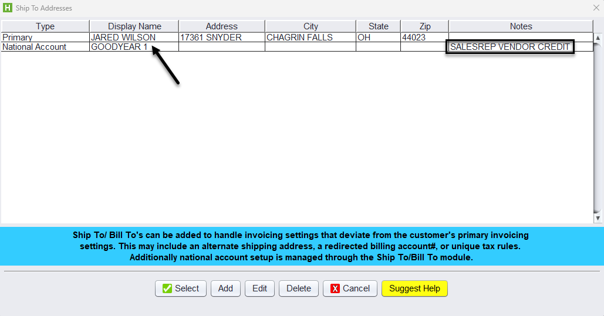
Task: Close the Ship To Addresses window
Action: (x=596, y=8)
